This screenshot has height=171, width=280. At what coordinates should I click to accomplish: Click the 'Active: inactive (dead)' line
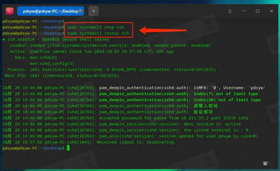92,51
